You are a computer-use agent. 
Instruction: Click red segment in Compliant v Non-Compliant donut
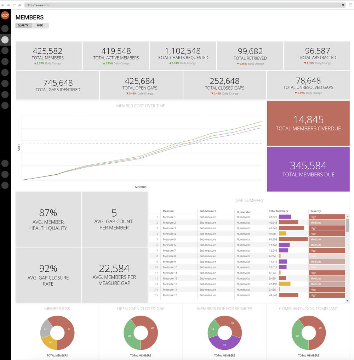tap(320, 329)
